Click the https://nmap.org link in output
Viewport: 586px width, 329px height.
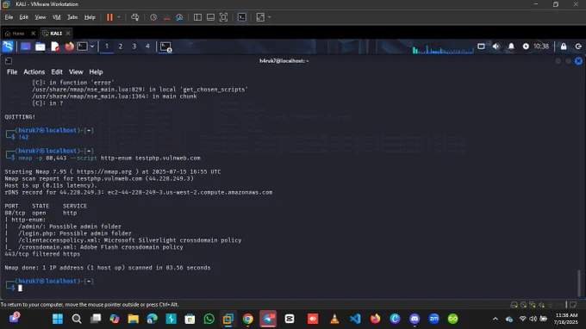[104, 171]
